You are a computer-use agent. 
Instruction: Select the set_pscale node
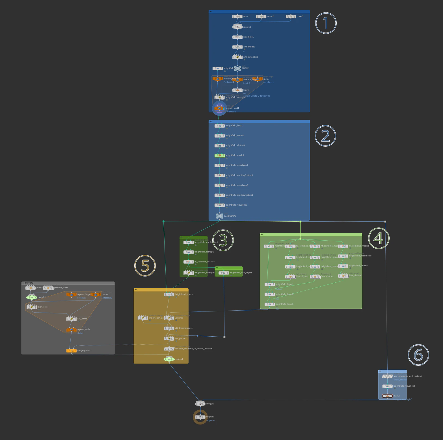169,338
